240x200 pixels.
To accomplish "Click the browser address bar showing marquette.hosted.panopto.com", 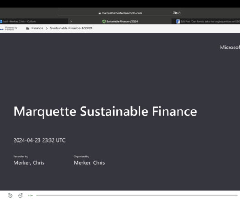I will click(120, 13).
